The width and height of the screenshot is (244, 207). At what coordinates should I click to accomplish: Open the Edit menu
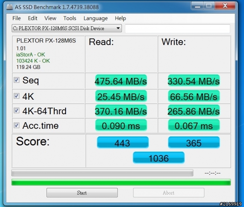32,18
